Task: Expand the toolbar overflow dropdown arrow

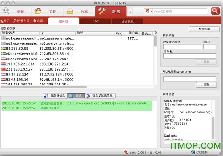Action: 130,12
